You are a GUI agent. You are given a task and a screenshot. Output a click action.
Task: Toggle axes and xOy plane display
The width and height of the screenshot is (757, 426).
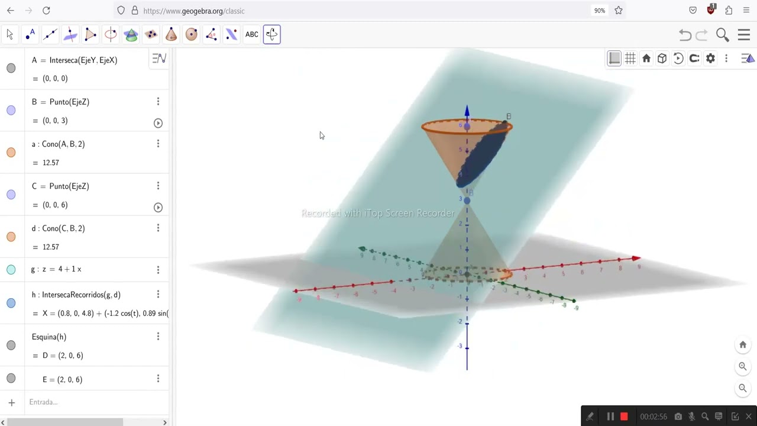coord(614,58)
